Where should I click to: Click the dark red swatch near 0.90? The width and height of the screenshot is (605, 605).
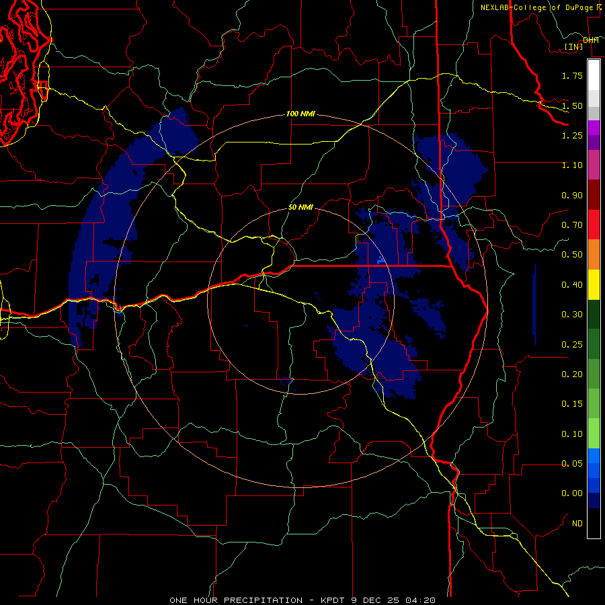tap(594, 195)
